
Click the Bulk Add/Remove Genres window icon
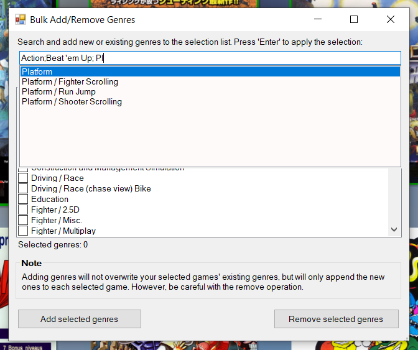click(21, 19)
